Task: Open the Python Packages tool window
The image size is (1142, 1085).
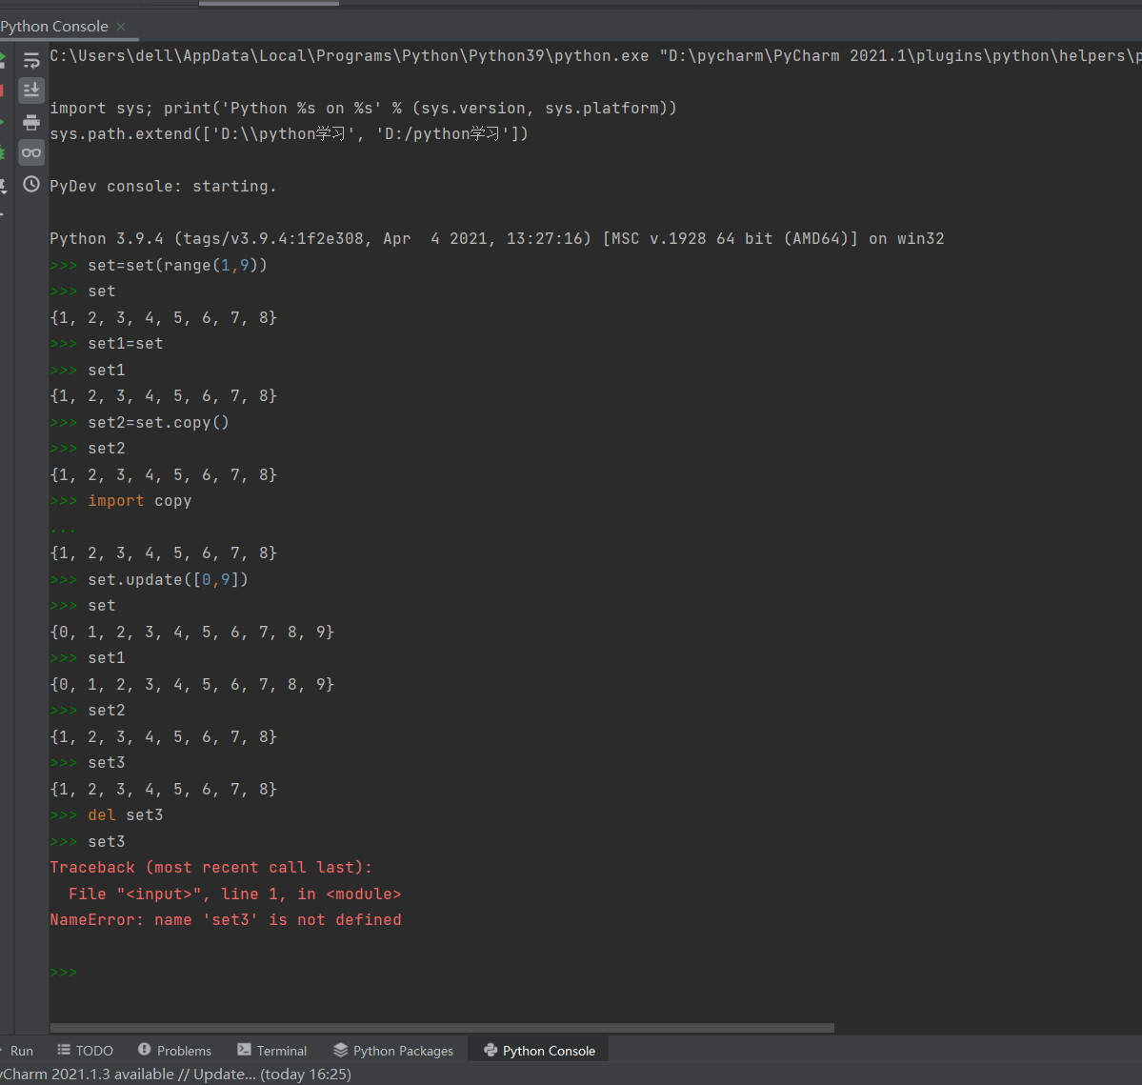Action: (x=393, y=1051)
